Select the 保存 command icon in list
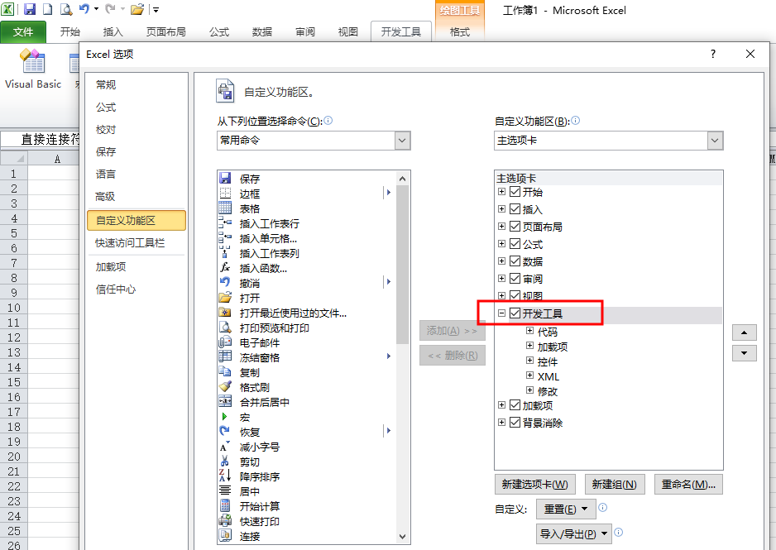The width and height of the screenshot is (776, 550). click(x=224, y=179)
